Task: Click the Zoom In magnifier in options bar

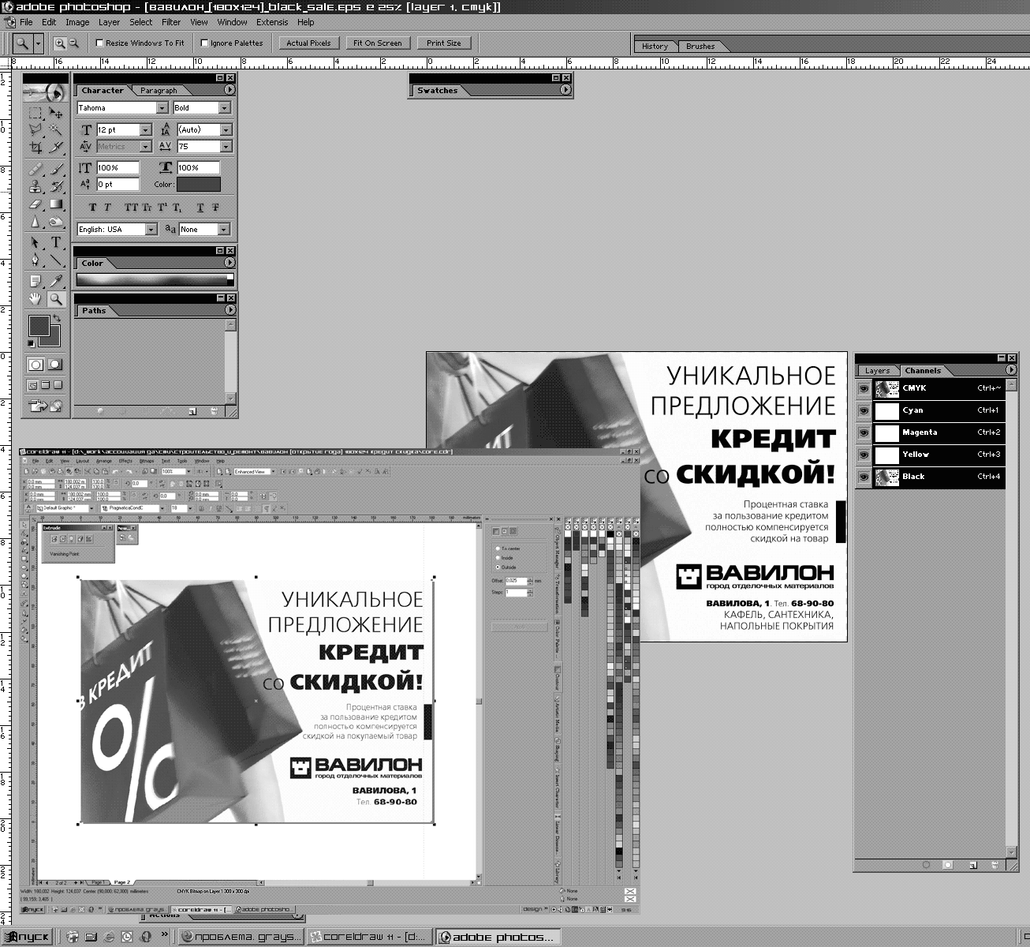Action: coord(60,43)
